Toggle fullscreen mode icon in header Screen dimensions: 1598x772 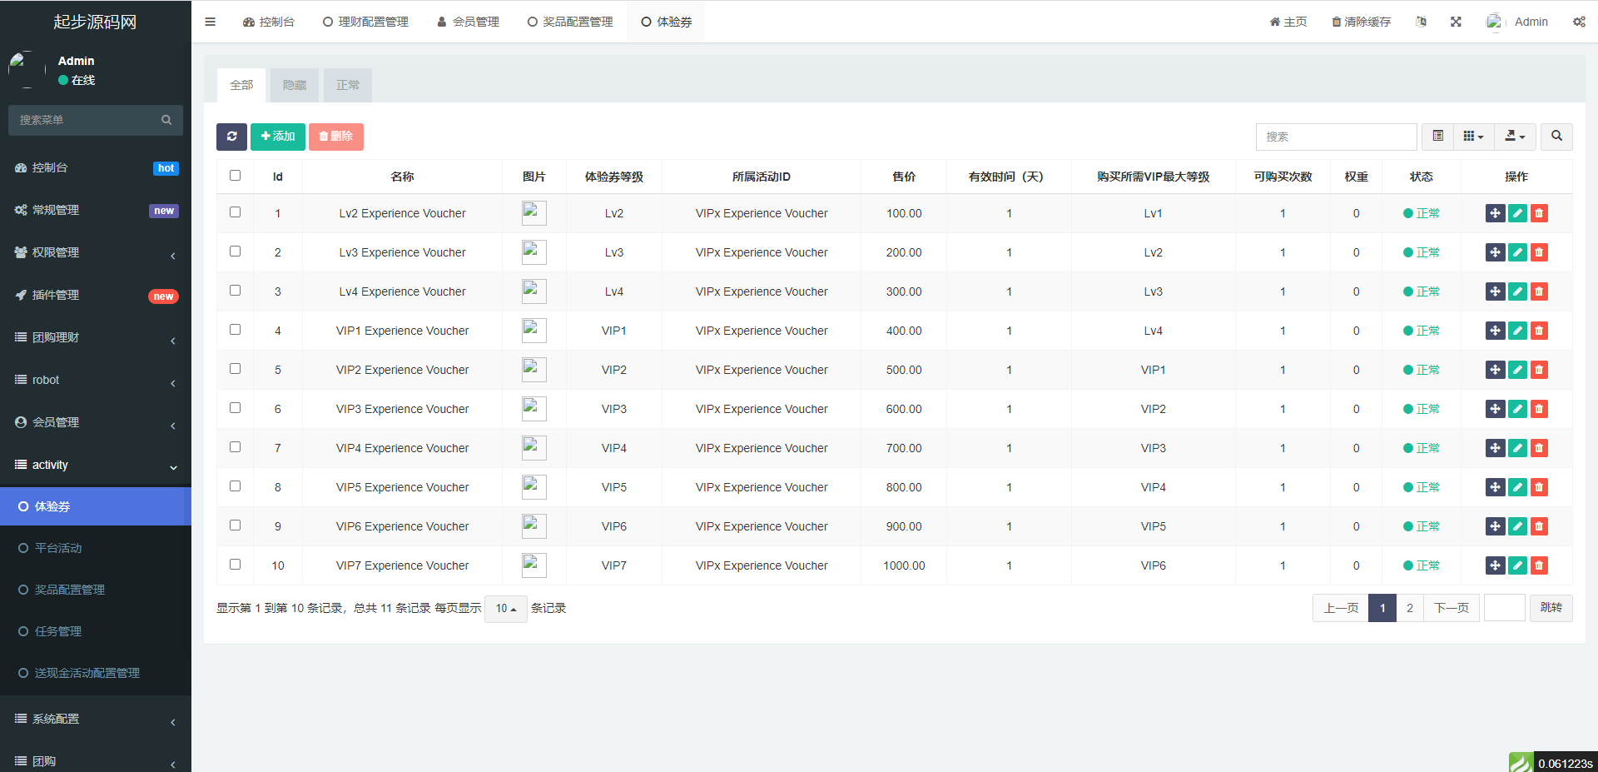pos(1456,22)
